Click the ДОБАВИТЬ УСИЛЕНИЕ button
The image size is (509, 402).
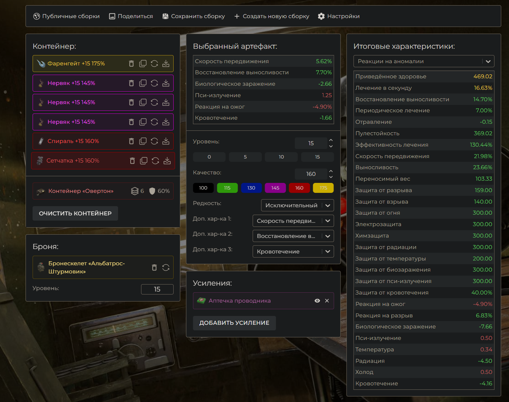coord(234,323)
